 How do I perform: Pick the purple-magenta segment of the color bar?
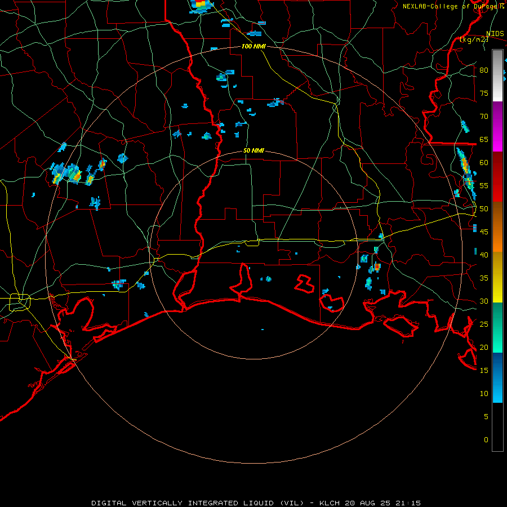point(497,127)
